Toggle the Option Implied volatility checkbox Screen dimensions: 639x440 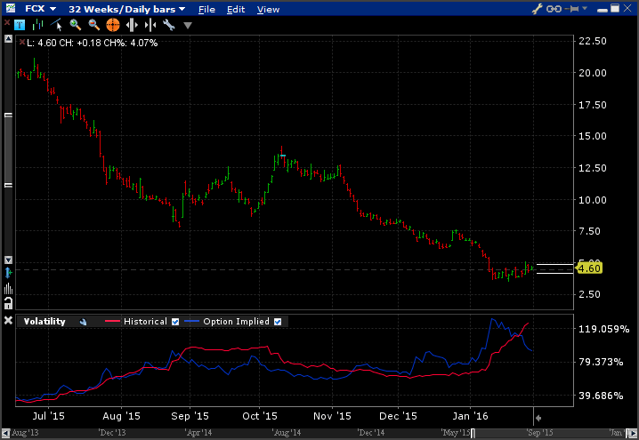coord(278,322)
